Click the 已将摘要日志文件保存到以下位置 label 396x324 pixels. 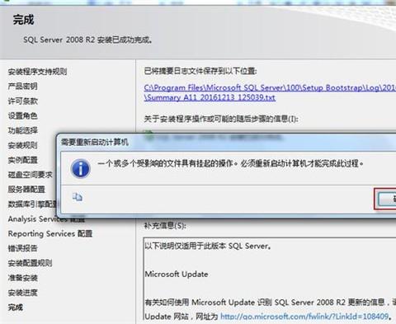click(x=200, y=71)
